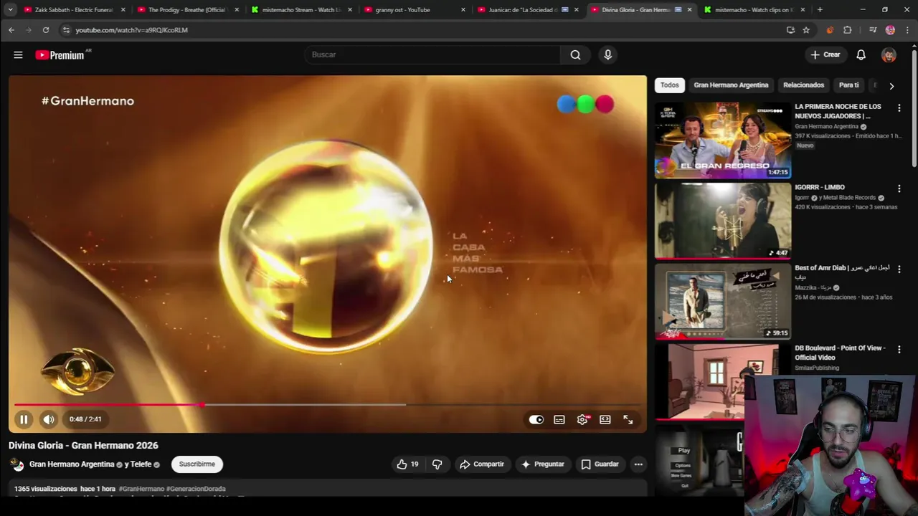Viewport: 918px width, 516px height.
Task: Select the Todos filter chip
Action: point(669,85)
